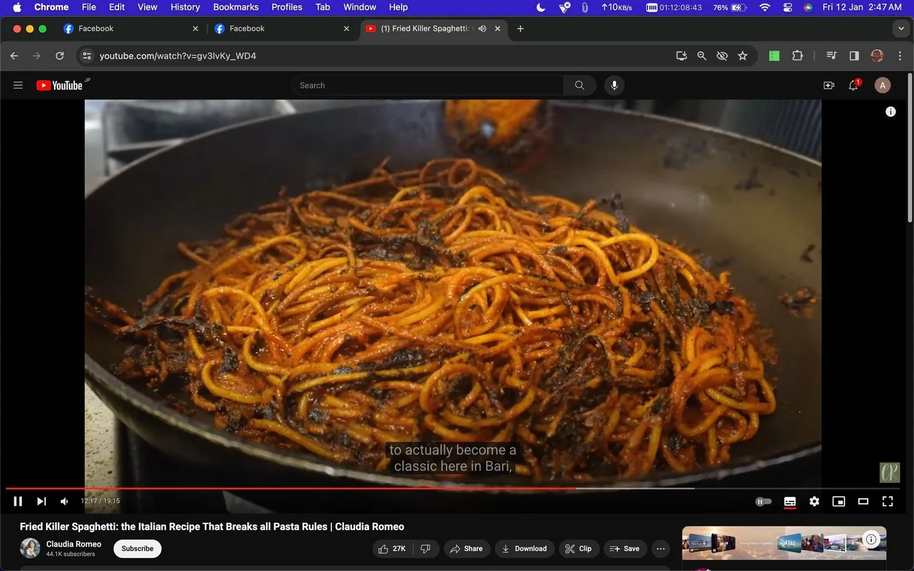Screen dimensions: 914x571
Task: Click the YouTube search input field
Action: coord(427,85)
